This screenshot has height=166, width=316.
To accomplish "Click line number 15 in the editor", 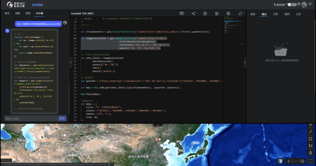I will pos(75,38).
